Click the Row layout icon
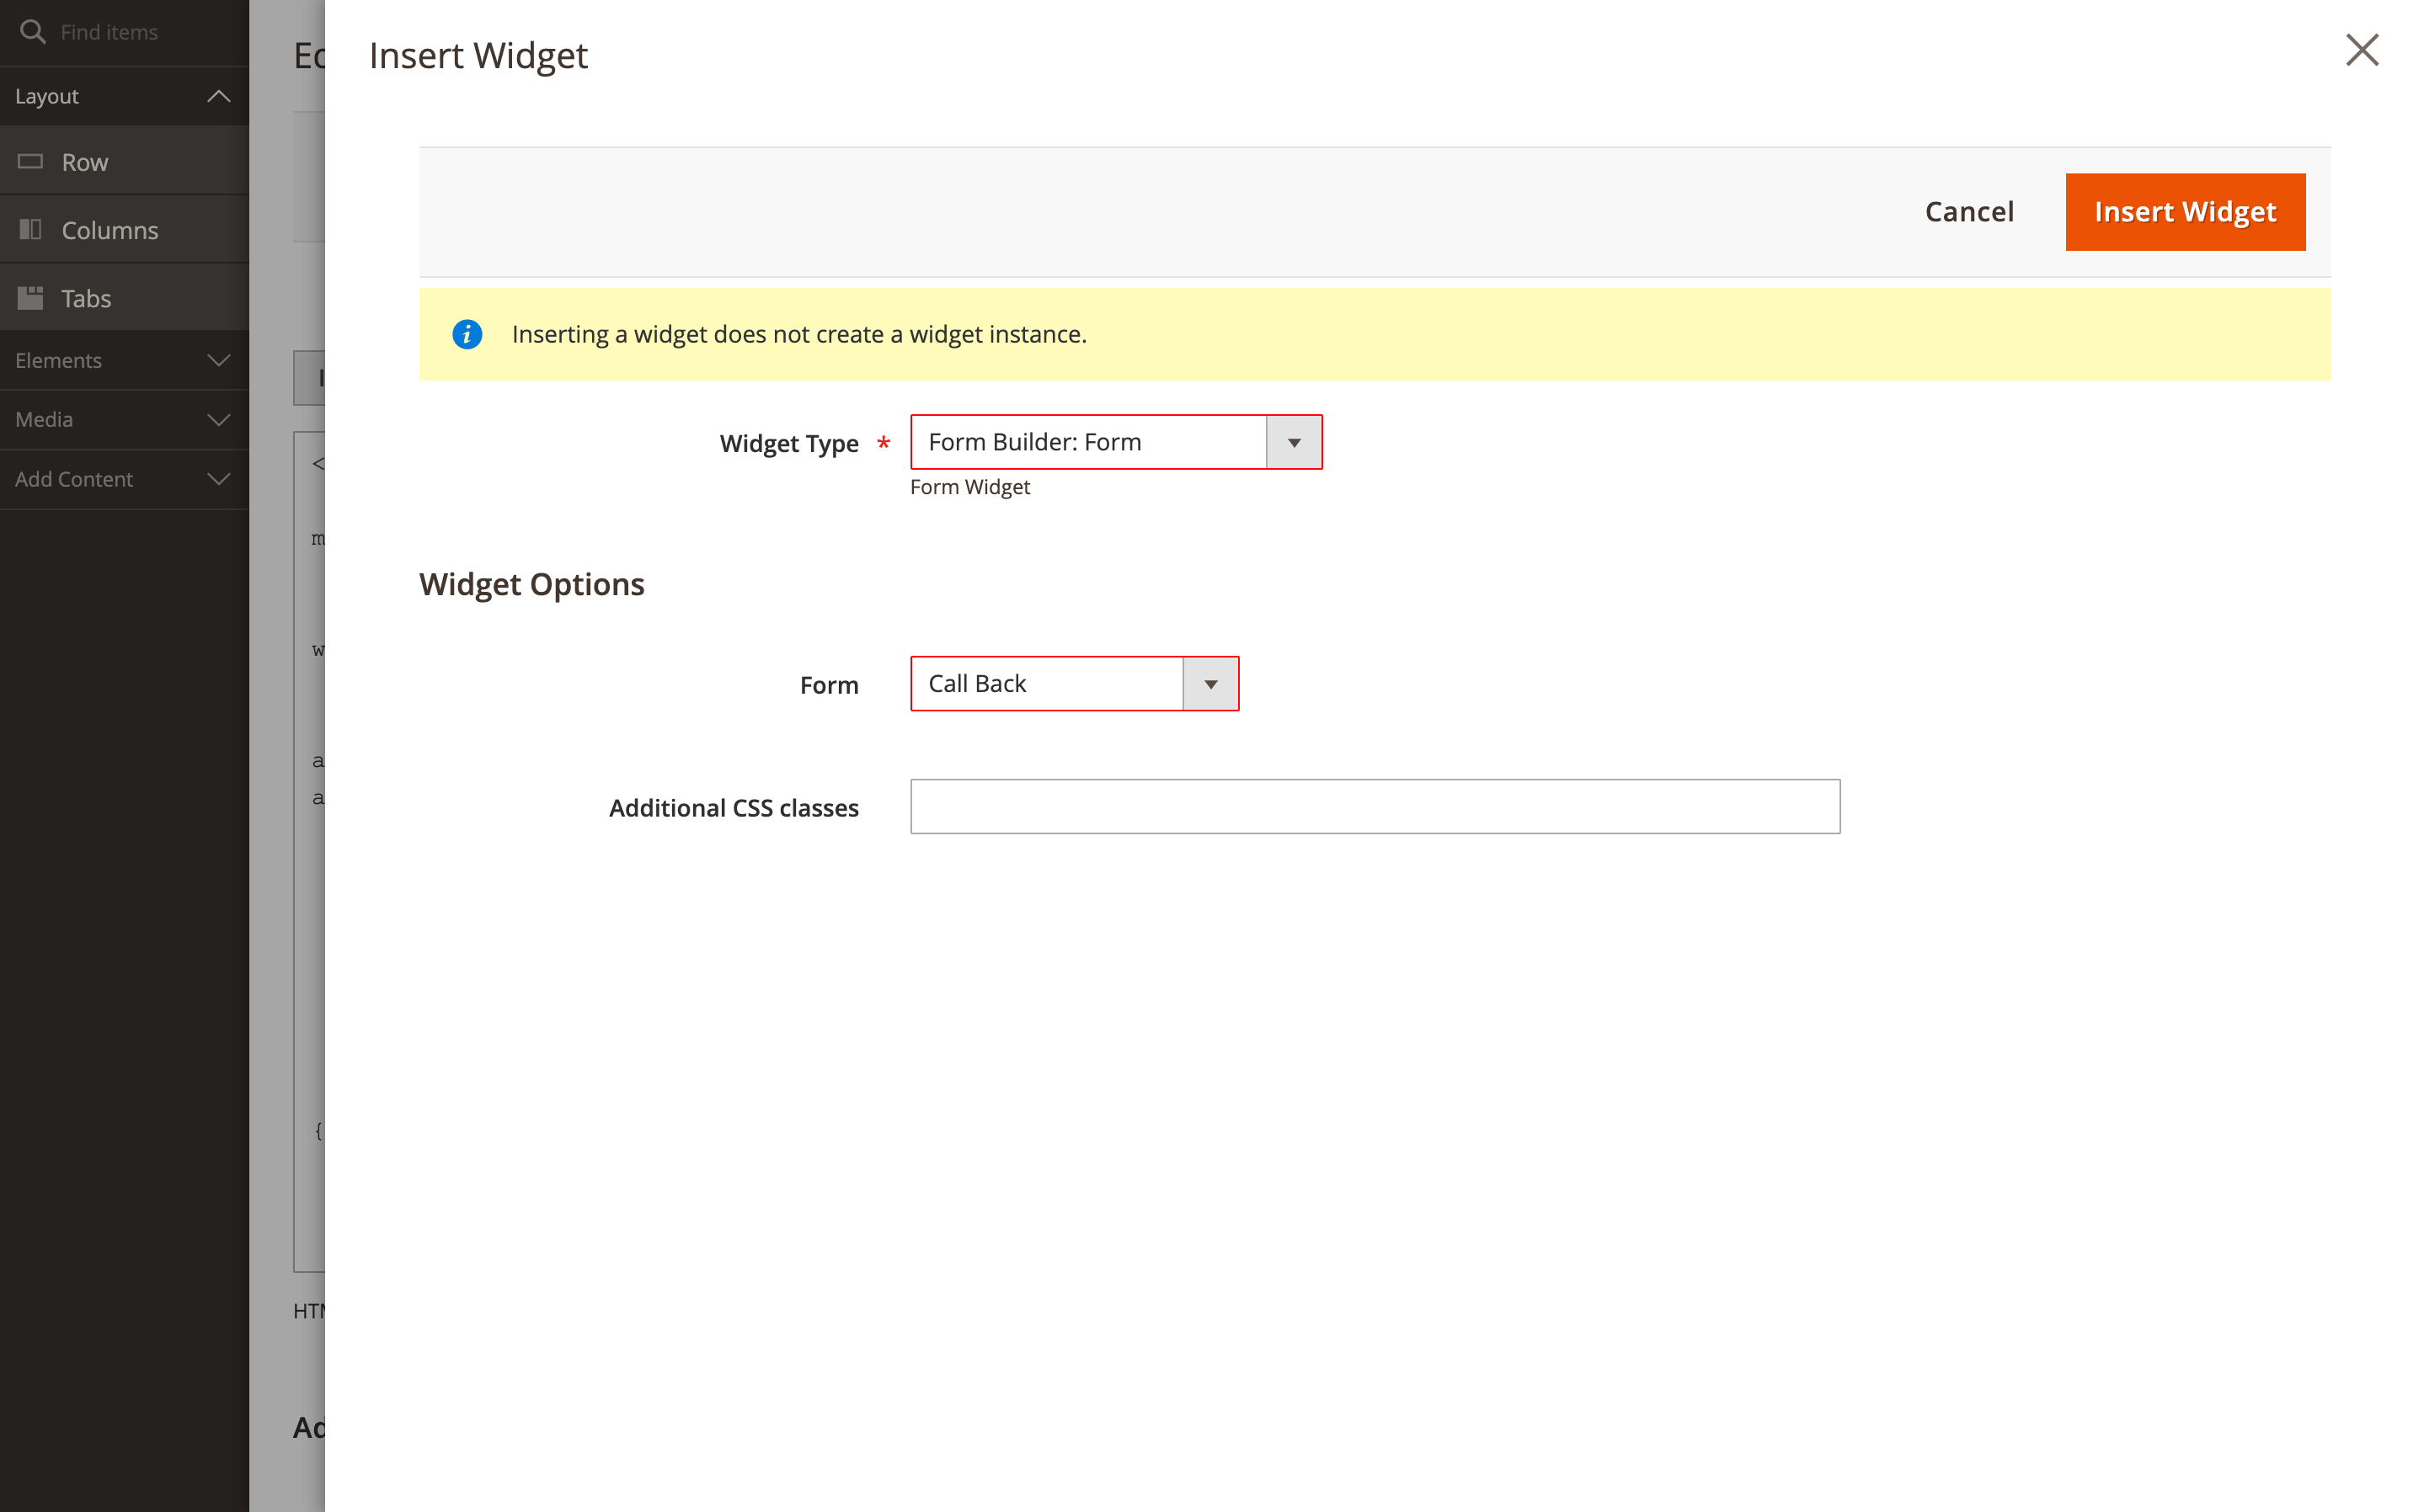Image resolution: width=2424 pixels, height=1512 pixels. 30,161
